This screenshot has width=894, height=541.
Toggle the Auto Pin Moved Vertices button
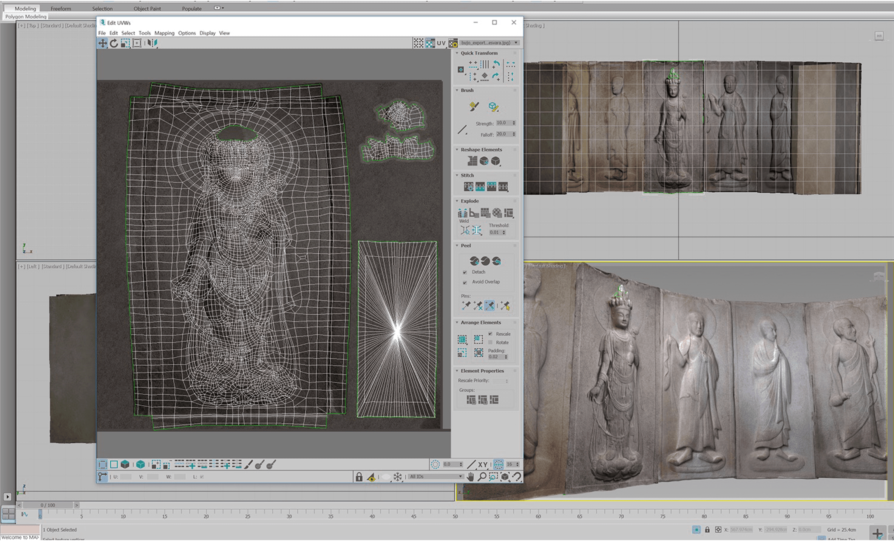(489, 306)
